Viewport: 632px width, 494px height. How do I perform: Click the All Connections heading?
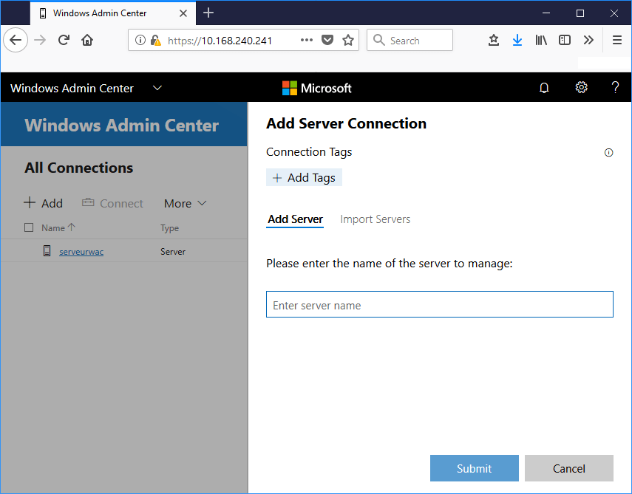pyautogui.click(x=78, y=168)
